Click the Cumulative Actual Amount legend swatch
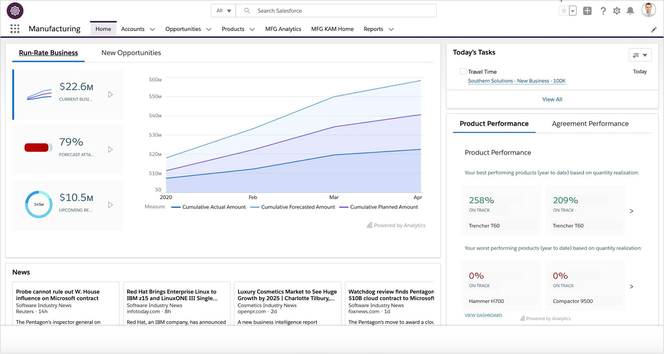The width and height of the screenshot is (664, 354). (x=175, y=207)
